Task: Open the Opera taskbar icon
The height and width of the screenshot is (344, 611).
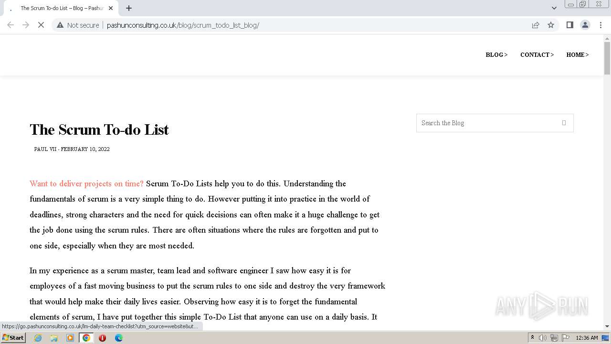Action: click(102, 338)
